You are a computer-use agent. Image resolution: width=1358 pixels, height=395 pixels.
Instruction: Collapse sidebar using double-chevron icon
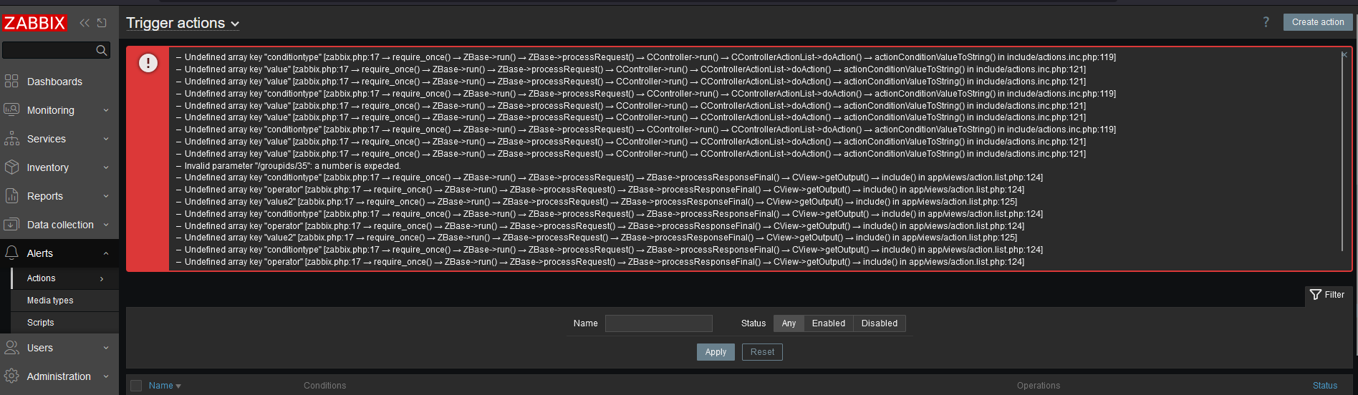click(x=85, y=23)
